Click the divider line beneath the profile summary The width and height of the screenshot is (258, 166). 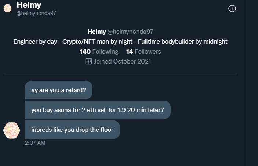tap(120, 74)
